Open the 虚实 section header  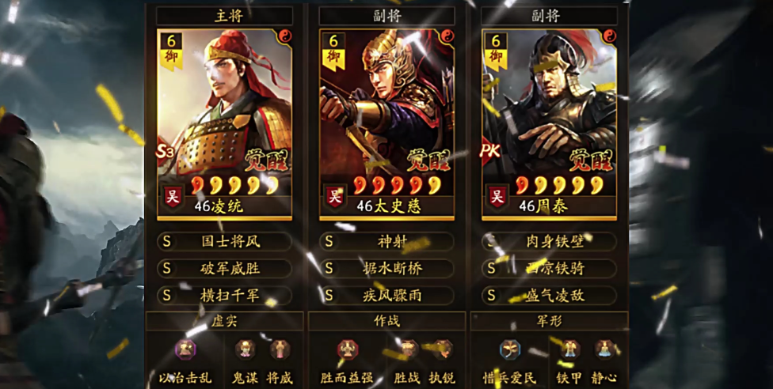[x=224, y=321]
